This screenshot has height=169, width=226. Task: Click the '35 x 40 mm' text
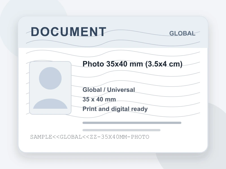click(x=99, y=99)
